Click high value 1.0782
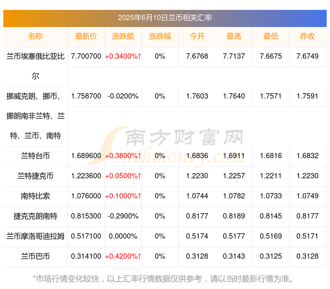The height and width of the screenshot is (289, 330). click(234, 196)
